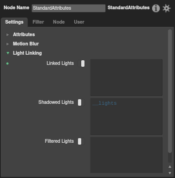Image resolution: width=175 pixels, height=178 pixels.
Task: Toggle the Linked Lights switch
Action: (81, 64)
